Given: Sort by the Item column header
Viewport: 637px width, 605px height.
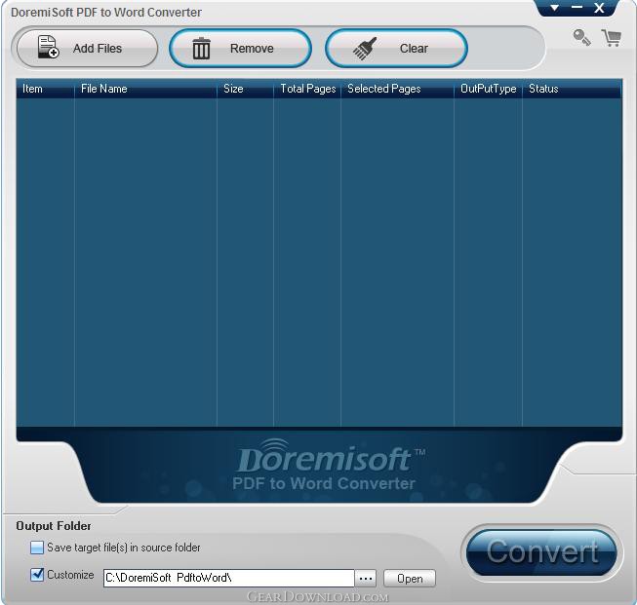Looking at the screenshot, I should click(x=45, y=89).
